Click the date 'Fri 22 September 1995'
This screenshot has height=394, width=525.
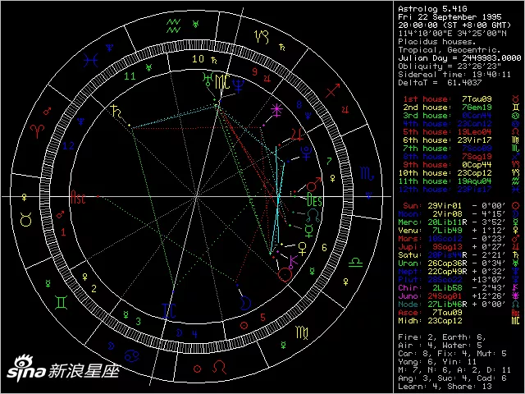click(x=450, y=17)
